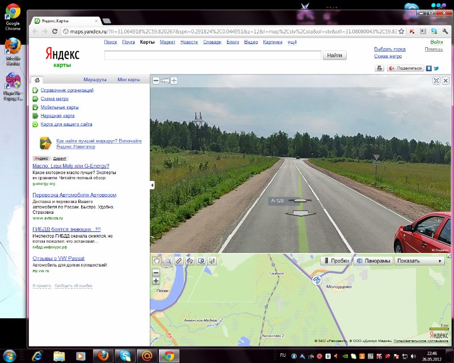Viewport: 454px width, 363px height.
Task: Zoom out the map with minus
Action: pos(155,272)
